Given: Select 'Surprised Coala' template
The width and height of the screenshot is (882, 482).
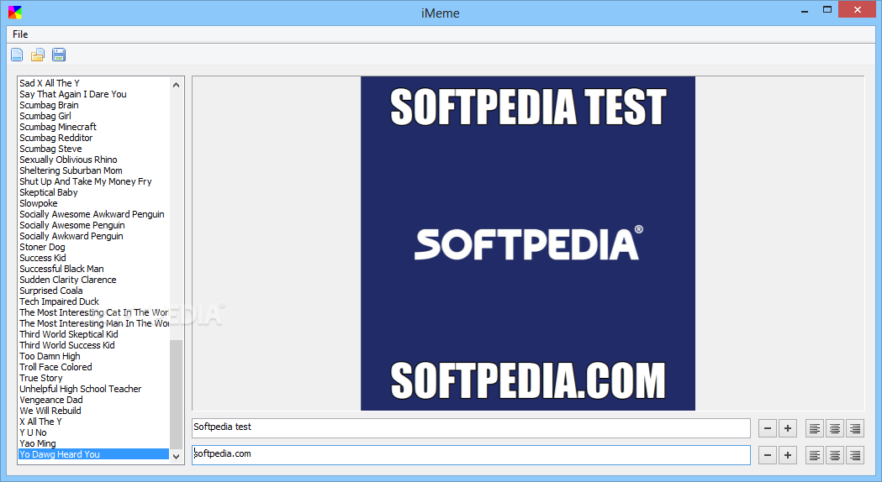Looking at the screenshot, I should pyautogui.click(x=50, y=291).
